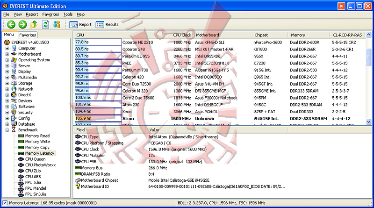The image size is (374, 208).
Task: Open the Report menu
Action: point(32,14)
